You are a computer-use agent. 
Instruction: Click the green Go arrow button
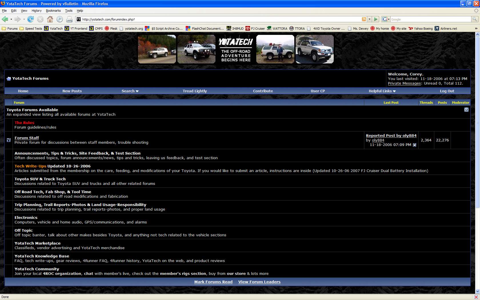(x=376, y=19)
